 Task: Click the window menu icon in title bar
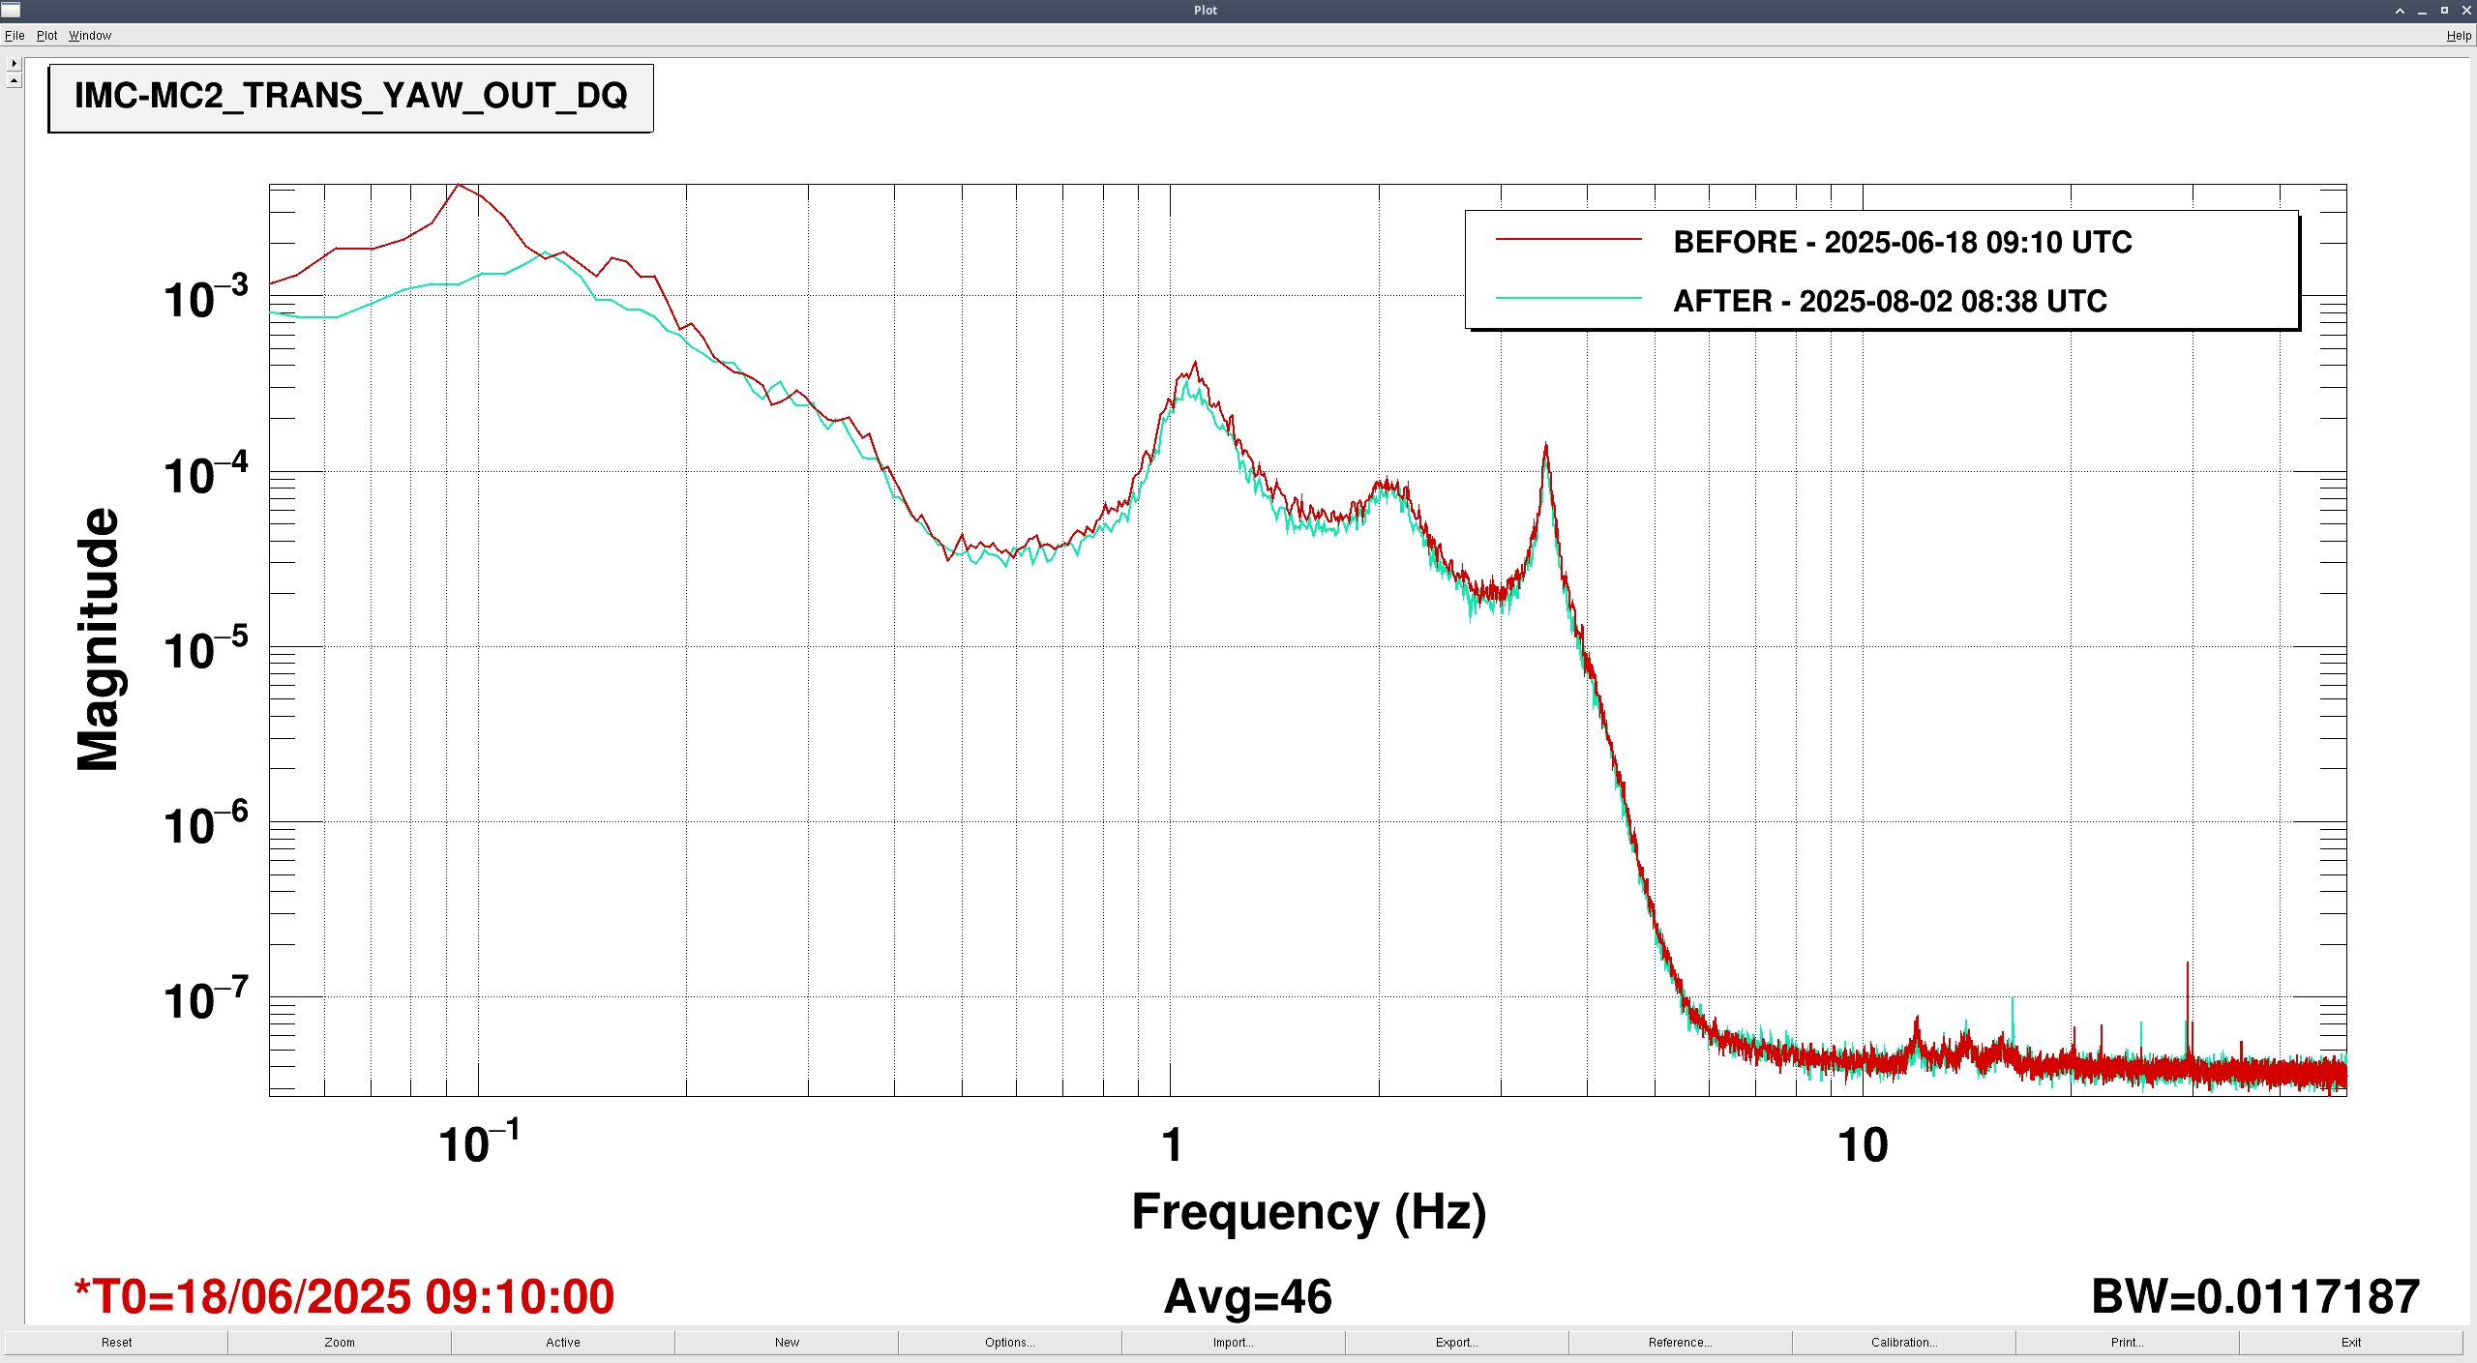[11, 10]
